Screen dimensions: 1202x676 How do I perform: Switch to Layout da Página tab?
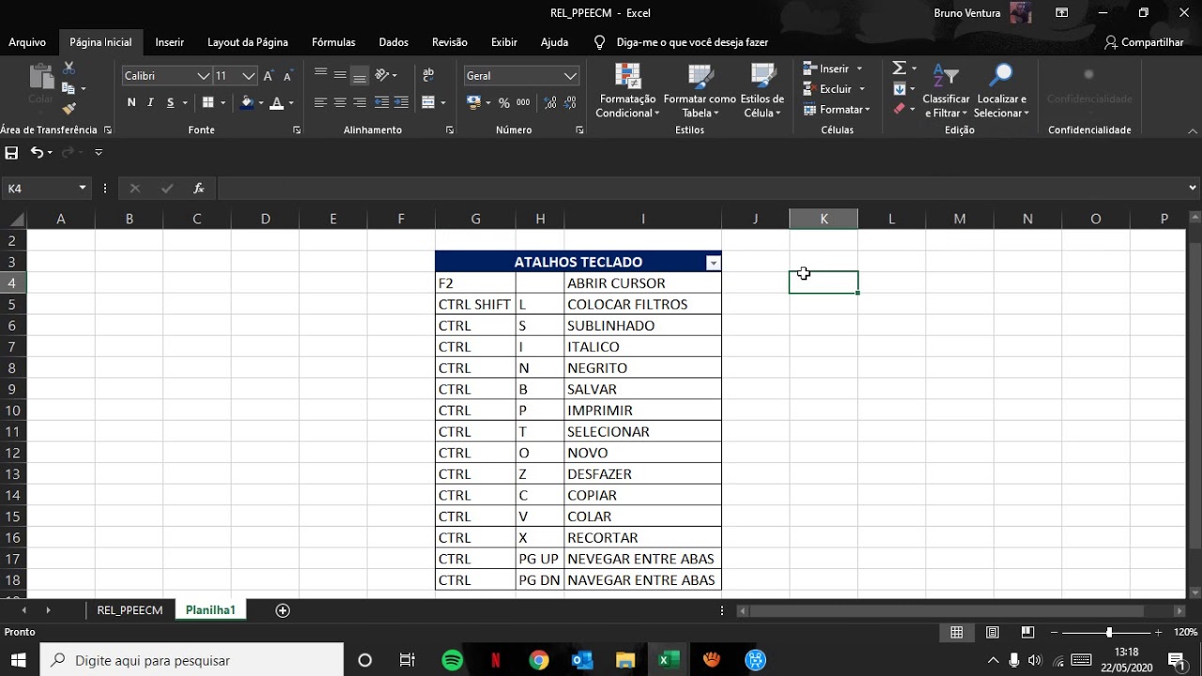pos(248,42)
